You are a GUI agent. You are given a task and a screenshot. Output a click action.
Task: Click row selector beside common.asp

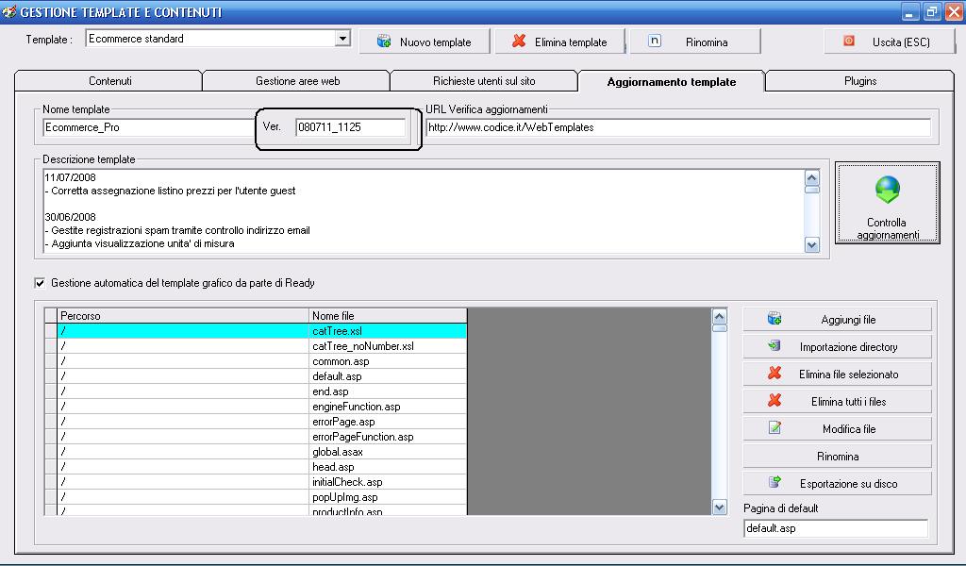51,361
